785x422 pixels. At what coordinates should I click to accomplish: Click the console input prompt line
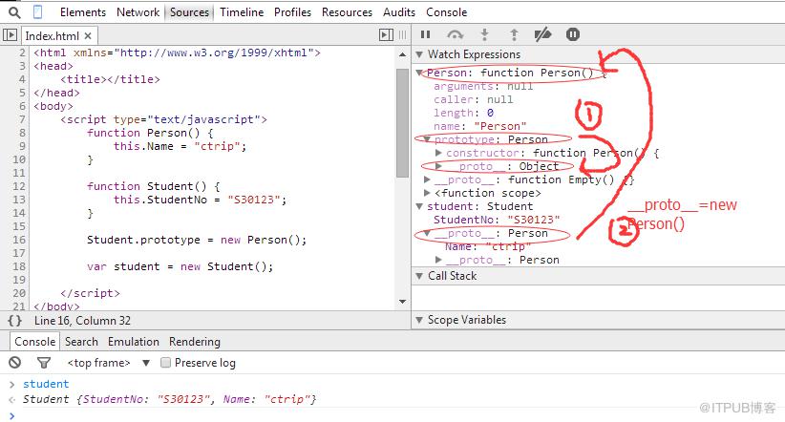coord(392,415)
